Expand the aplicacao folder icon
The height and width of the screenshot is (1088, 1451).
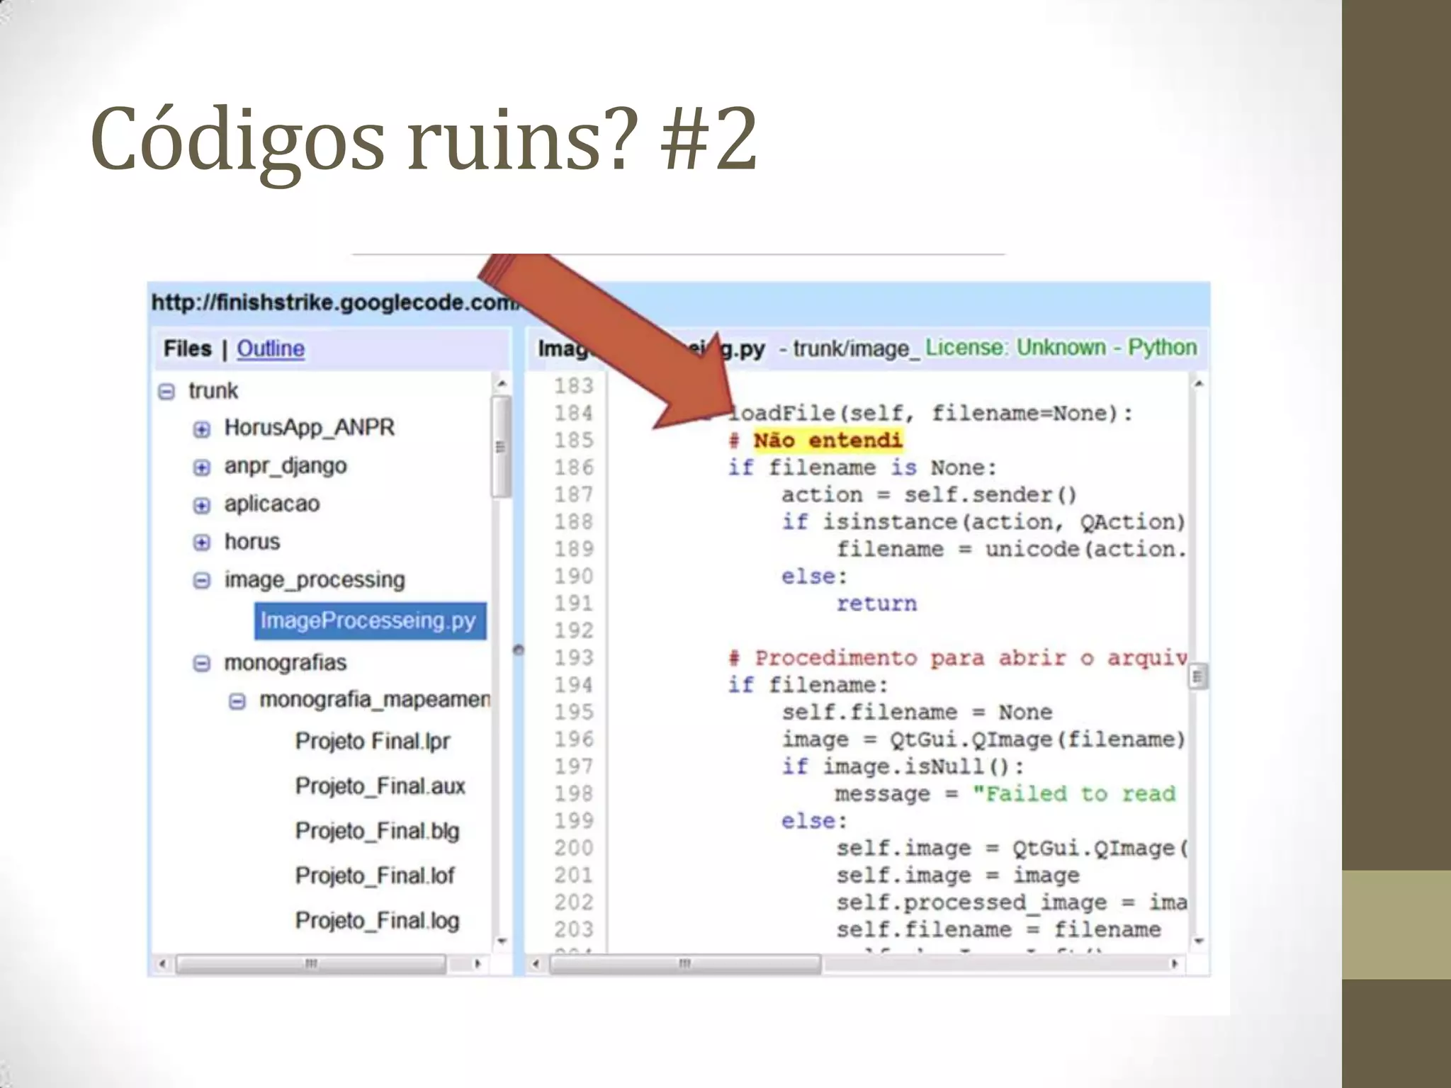click(202, 505)
